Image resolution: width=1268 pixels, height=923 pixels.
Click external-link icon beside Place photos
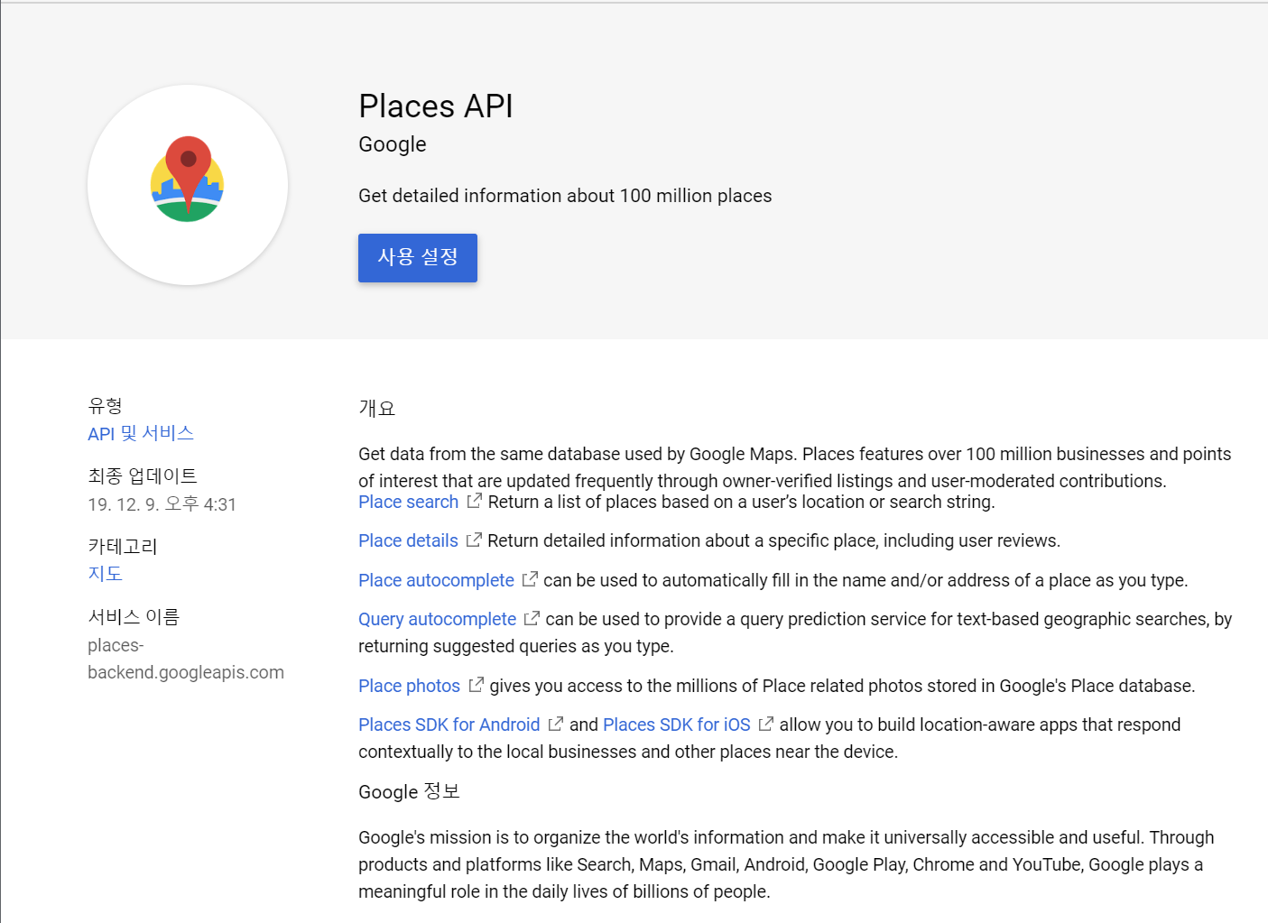coord(477,685)
